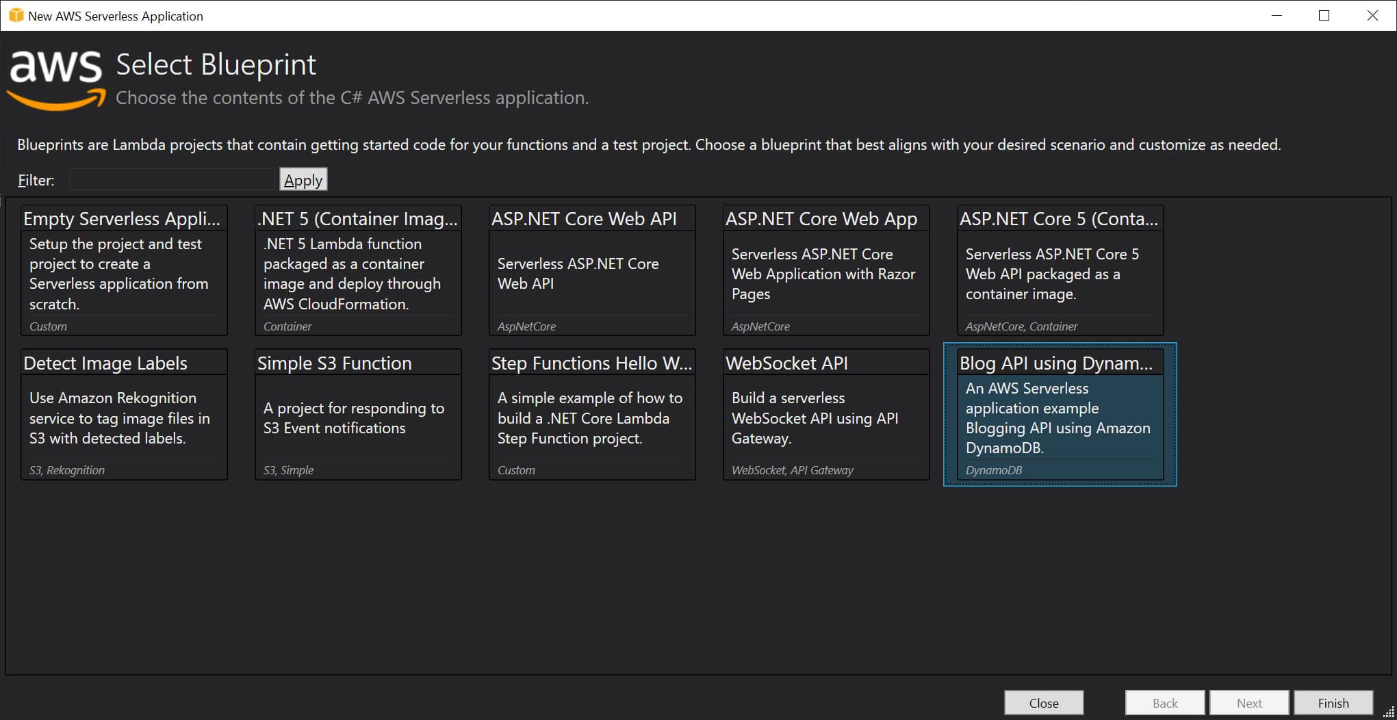Select the ASP.NET Core Web API blueprint
This screenshot has height=720, width=1397.
[x=592, y=270]
